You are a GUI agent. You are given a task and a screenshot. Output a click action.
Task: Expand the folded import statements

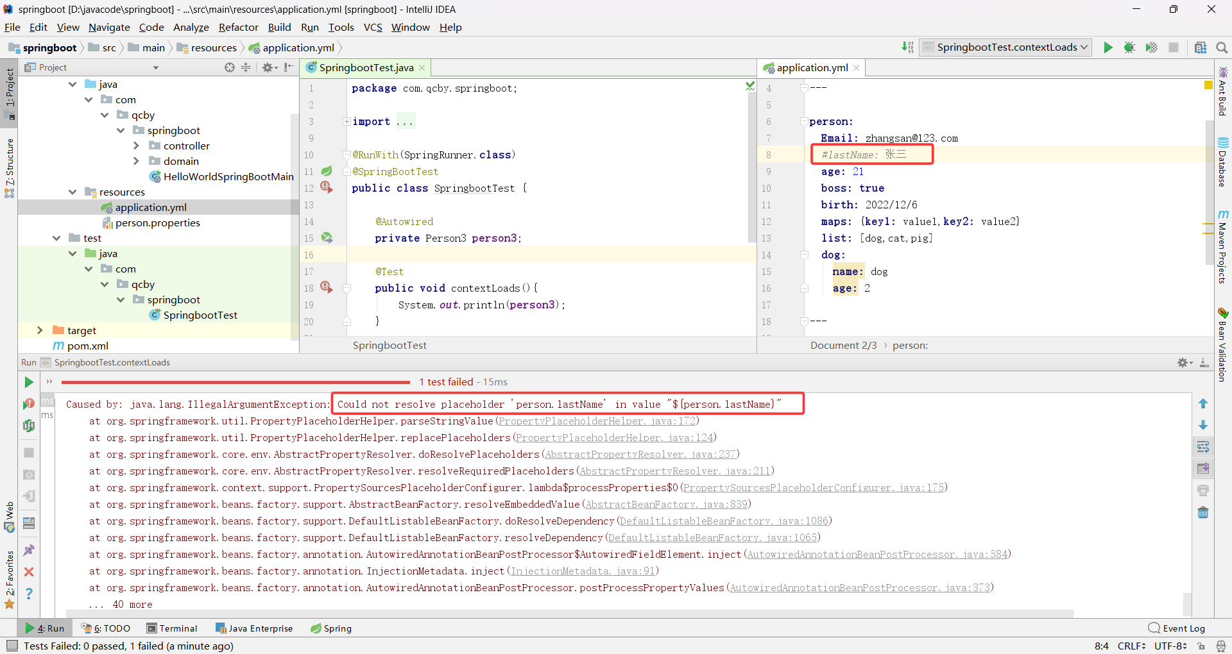(x=346, y=121)
